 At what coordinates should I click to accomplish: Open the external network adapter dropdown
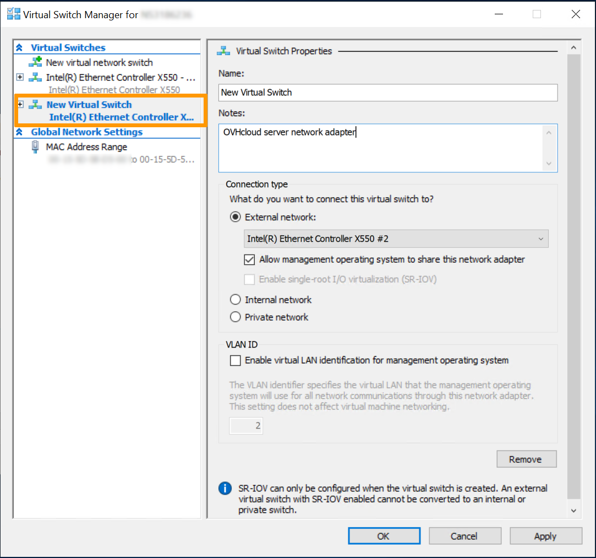540,239
